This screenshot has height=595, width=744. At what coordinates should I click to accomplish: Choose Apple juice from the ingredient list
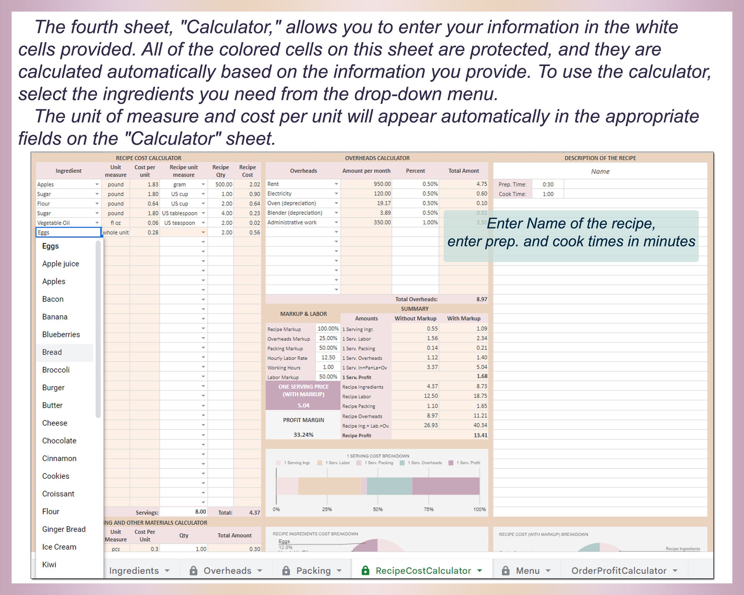tap(65, 264)
